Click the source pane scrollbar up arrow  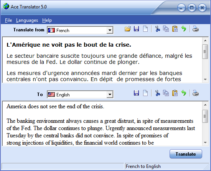pyautogui.click(x=205, y=41)
